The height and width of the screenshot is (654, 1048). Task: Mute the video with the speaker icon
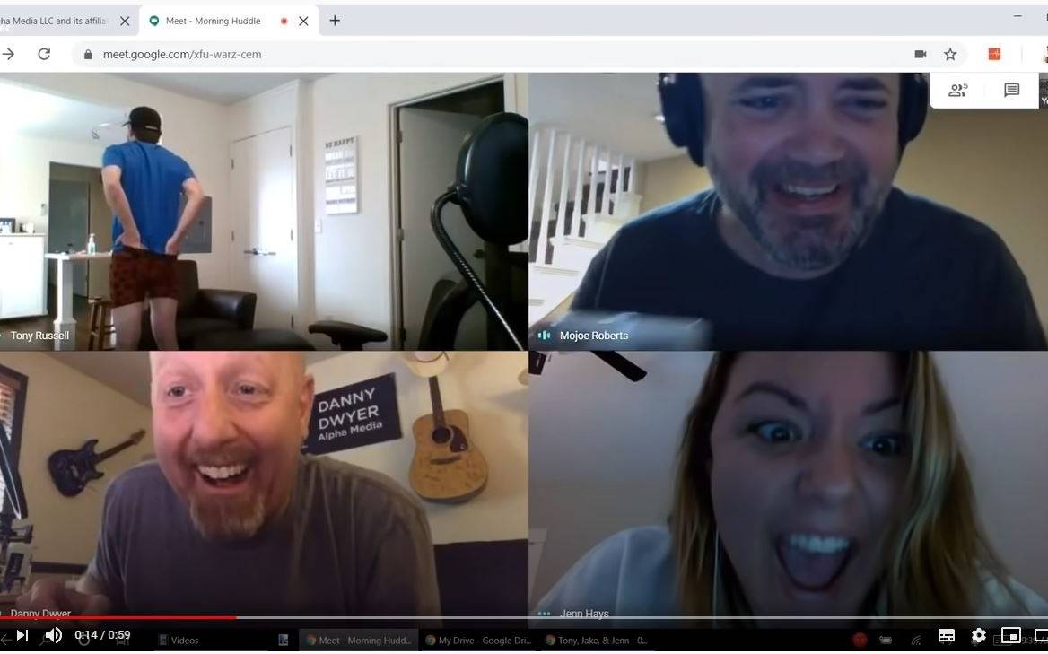pyautogui.click(x=54, y=635)
